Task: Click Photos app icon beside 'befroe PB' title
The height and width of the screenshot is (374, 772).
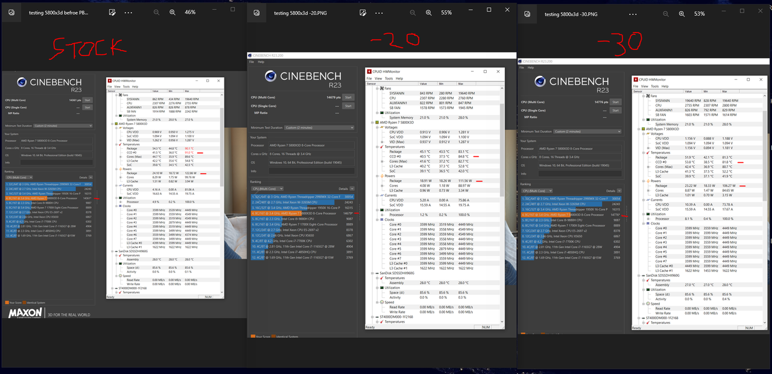Action: coord(10,12)
